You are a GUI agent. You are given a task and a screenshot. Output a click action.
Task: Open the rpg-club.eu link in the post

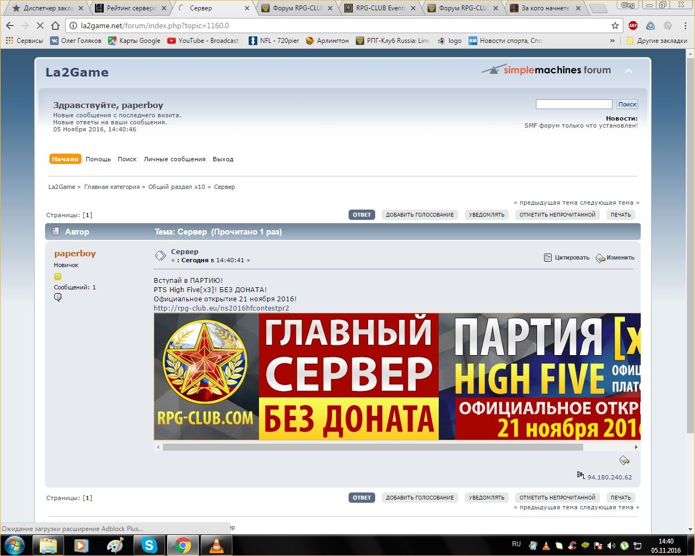(222, 308)
